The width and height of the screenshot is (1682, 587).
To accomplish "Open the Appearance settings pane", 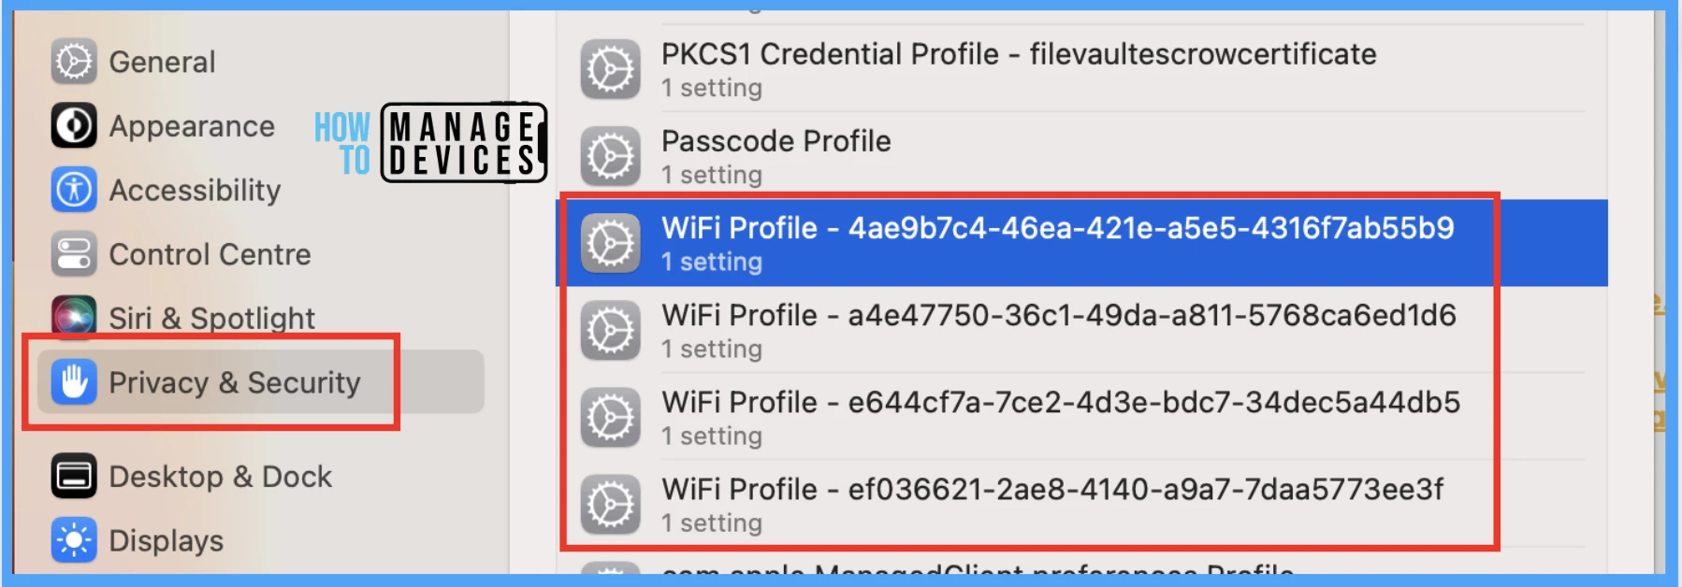I will pyautogui.click(x=192, y=126).
